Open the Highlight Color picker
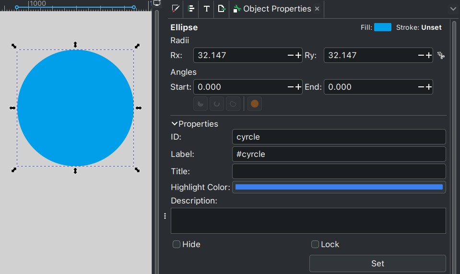 (x=339, y=187)
